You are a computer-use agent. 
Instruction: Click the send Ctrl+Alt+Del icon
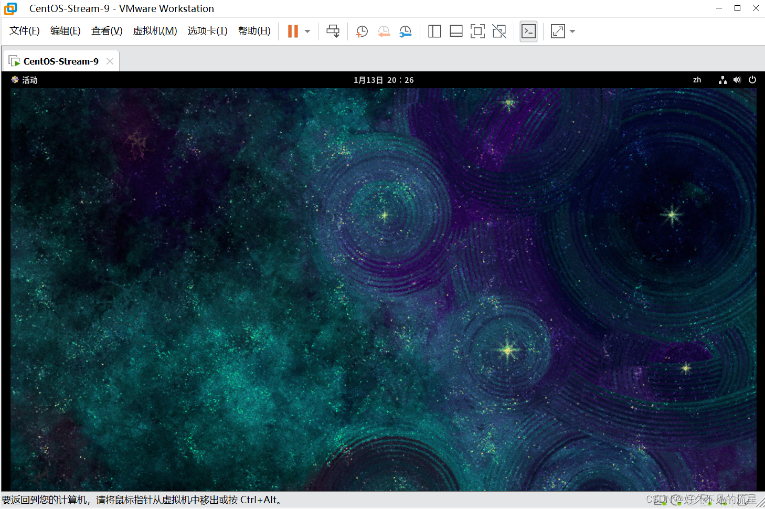click(x=333, y=31)
